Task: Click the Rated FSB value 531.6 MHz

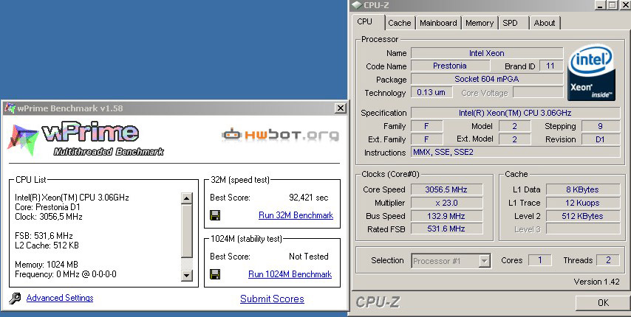Action: [446, 229]
